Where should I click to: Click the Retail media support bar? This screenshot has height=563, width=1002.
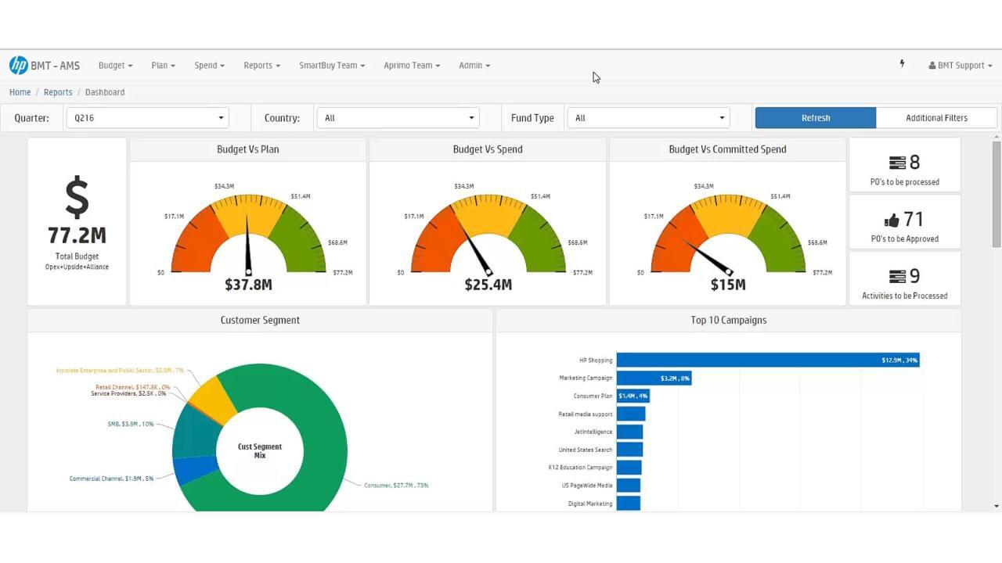click(631, 414)
